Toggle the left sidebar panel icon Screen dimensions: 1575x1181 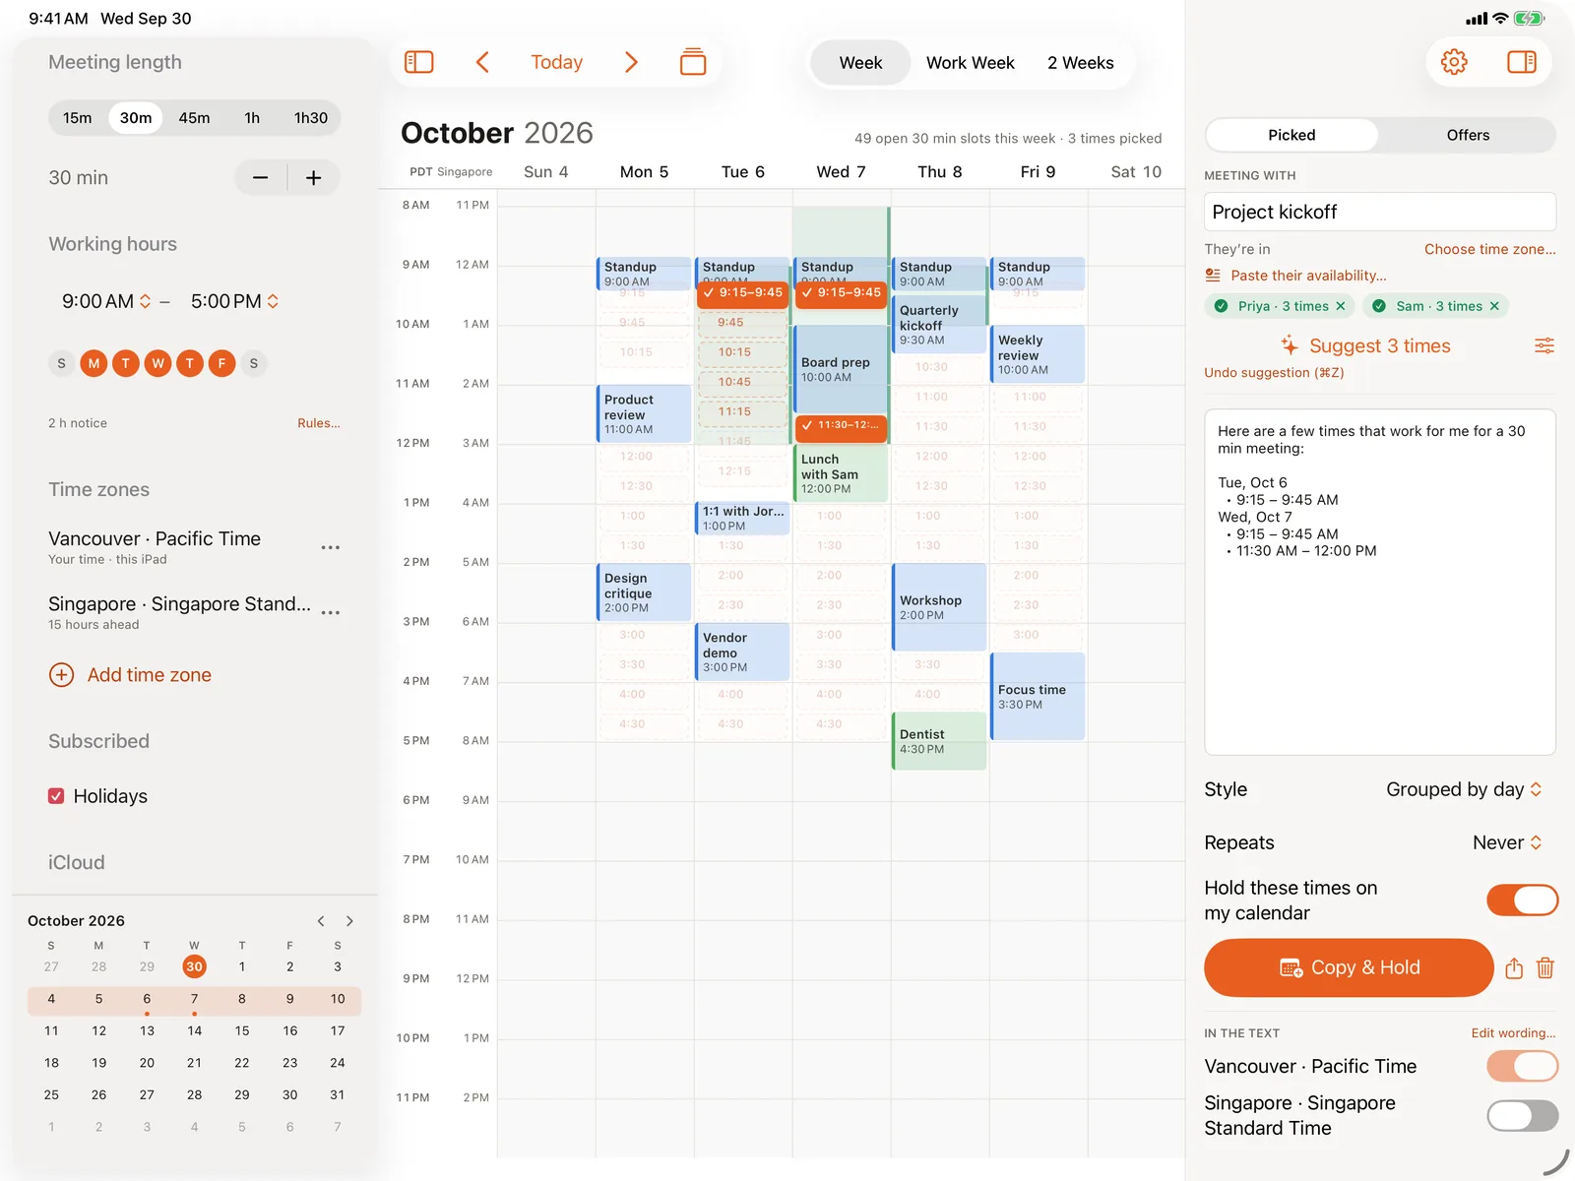[419, 62]
